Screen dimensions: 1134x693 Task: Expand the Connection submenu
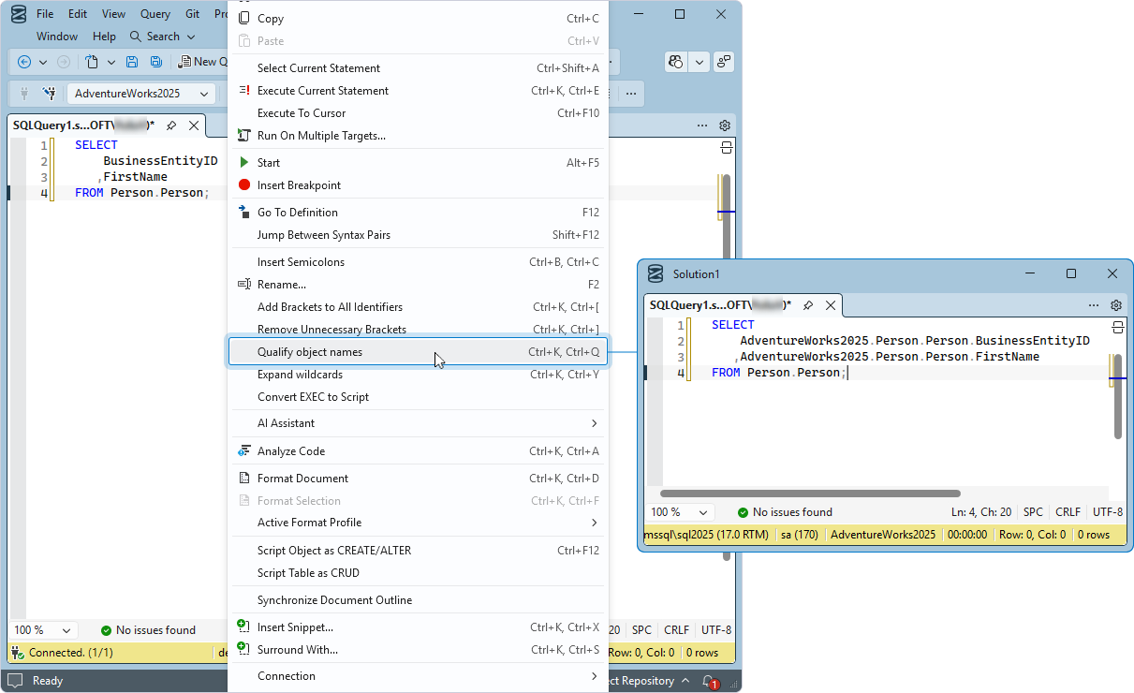(419, 676)
